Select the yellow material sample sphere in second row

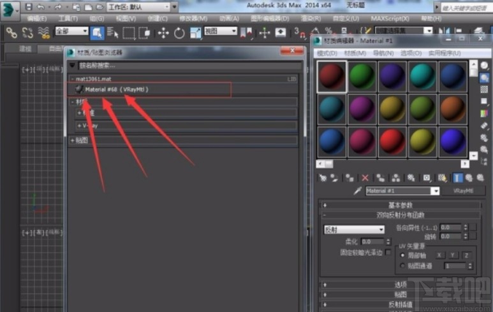point(392,109)
